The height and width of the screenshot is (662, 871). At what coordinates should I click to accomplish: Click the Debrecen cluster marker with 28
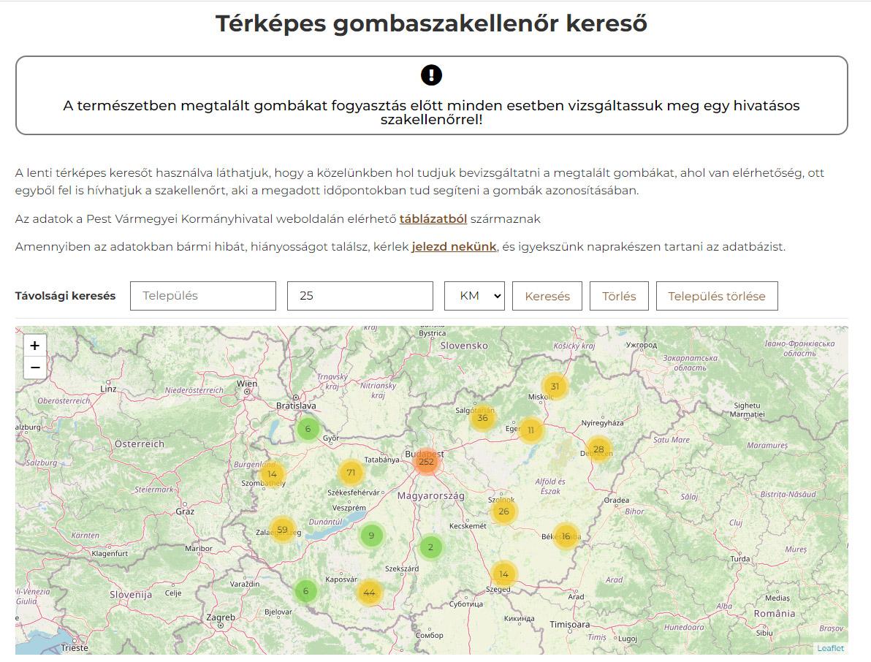coord(598,449)
